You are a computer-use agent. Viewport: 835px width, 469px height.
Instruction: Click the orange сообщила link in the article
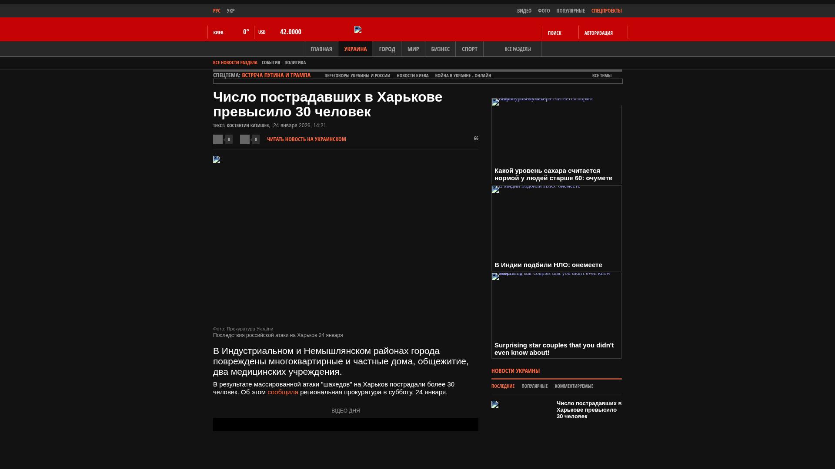tap(283, 392)
